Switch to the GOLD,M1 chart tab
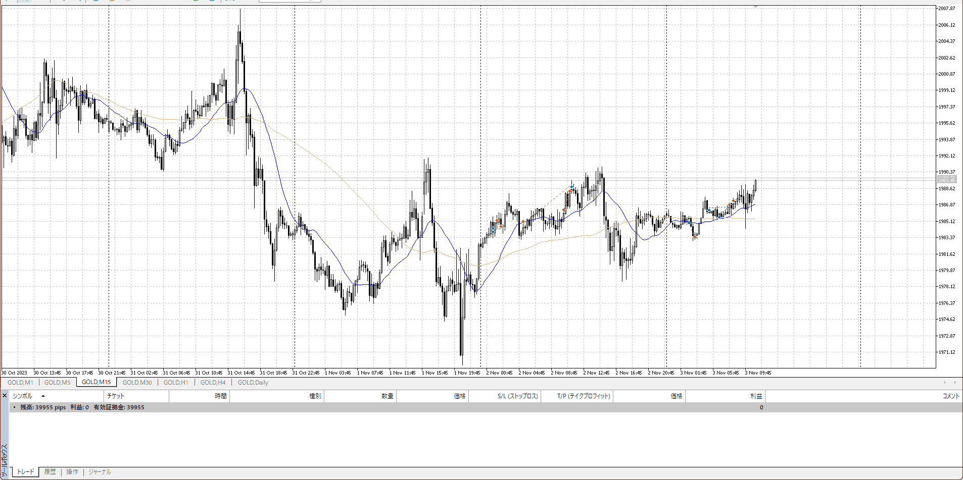This screenshot has width=963, height=480. (20, 383)
